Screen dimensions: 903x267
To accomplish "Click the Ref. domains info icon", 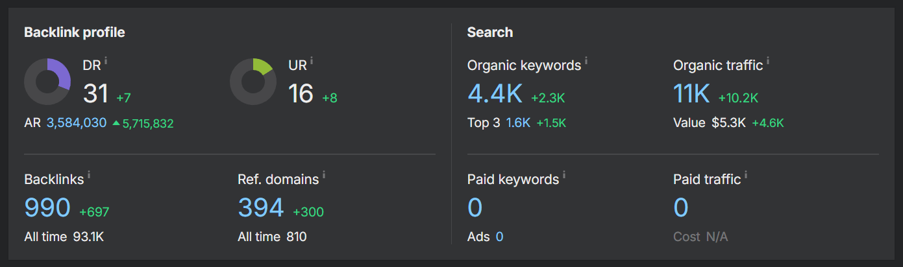I will pyautogui.click(x=324, y=174).
